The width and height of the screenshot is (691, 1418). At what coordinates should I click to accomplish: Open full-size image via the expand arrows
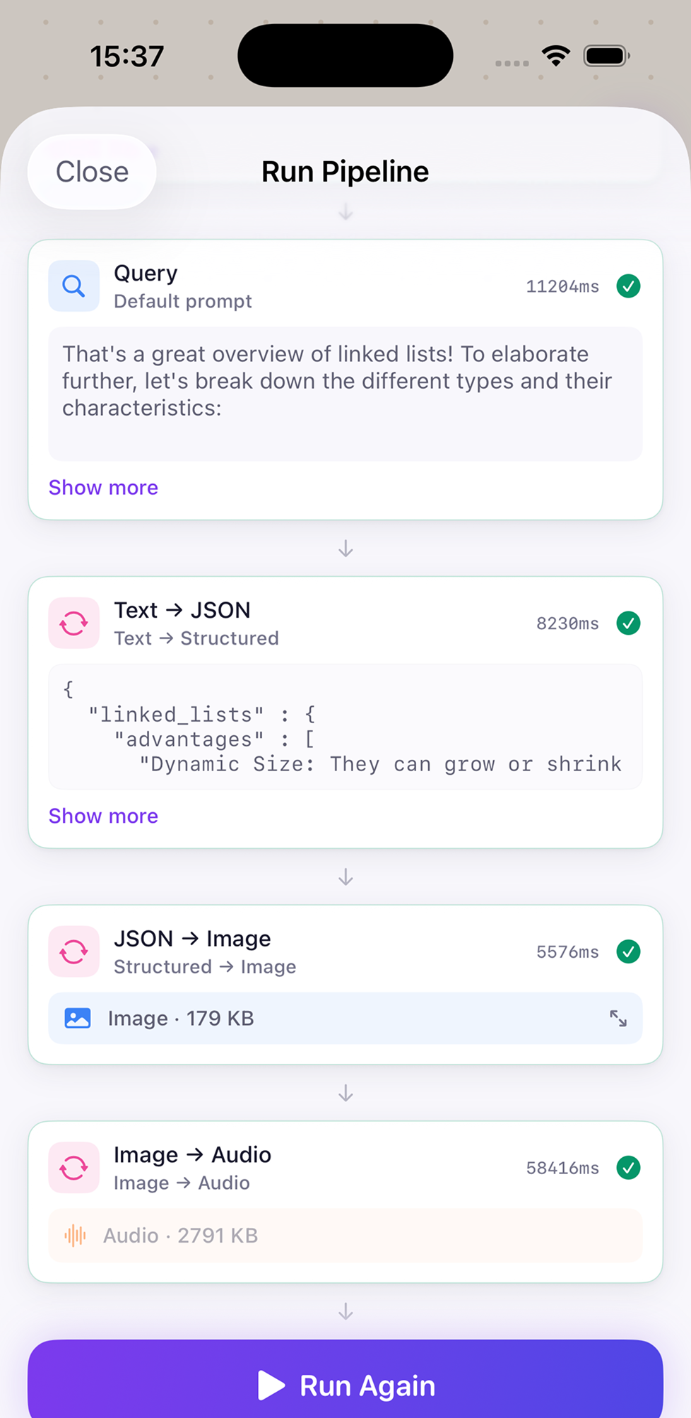tap(618, 1018)
